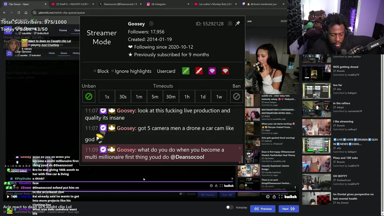This screenshot has height=216, width=384.
Task: Copy the Goosey username icon
Action: click(x=151, y=24)
